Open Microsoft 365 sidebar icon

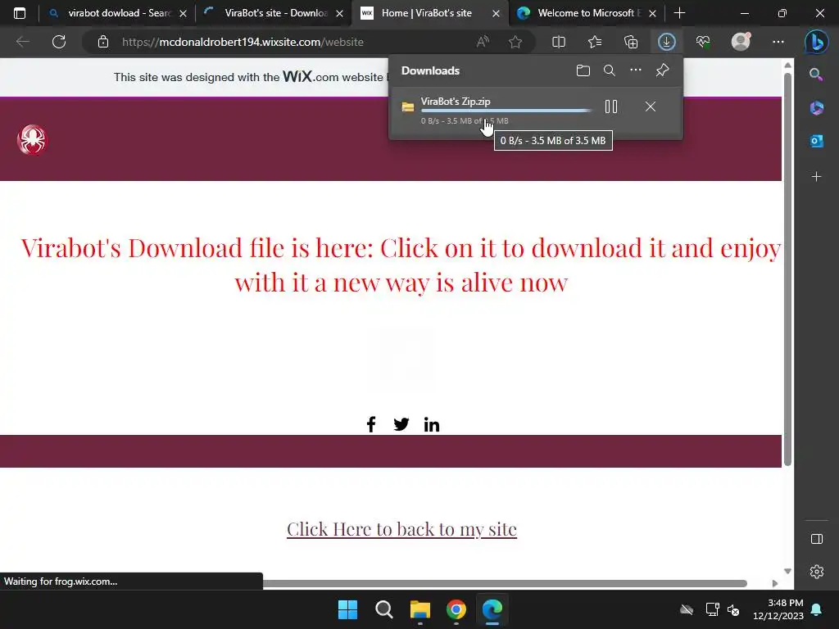coord(817,108)
